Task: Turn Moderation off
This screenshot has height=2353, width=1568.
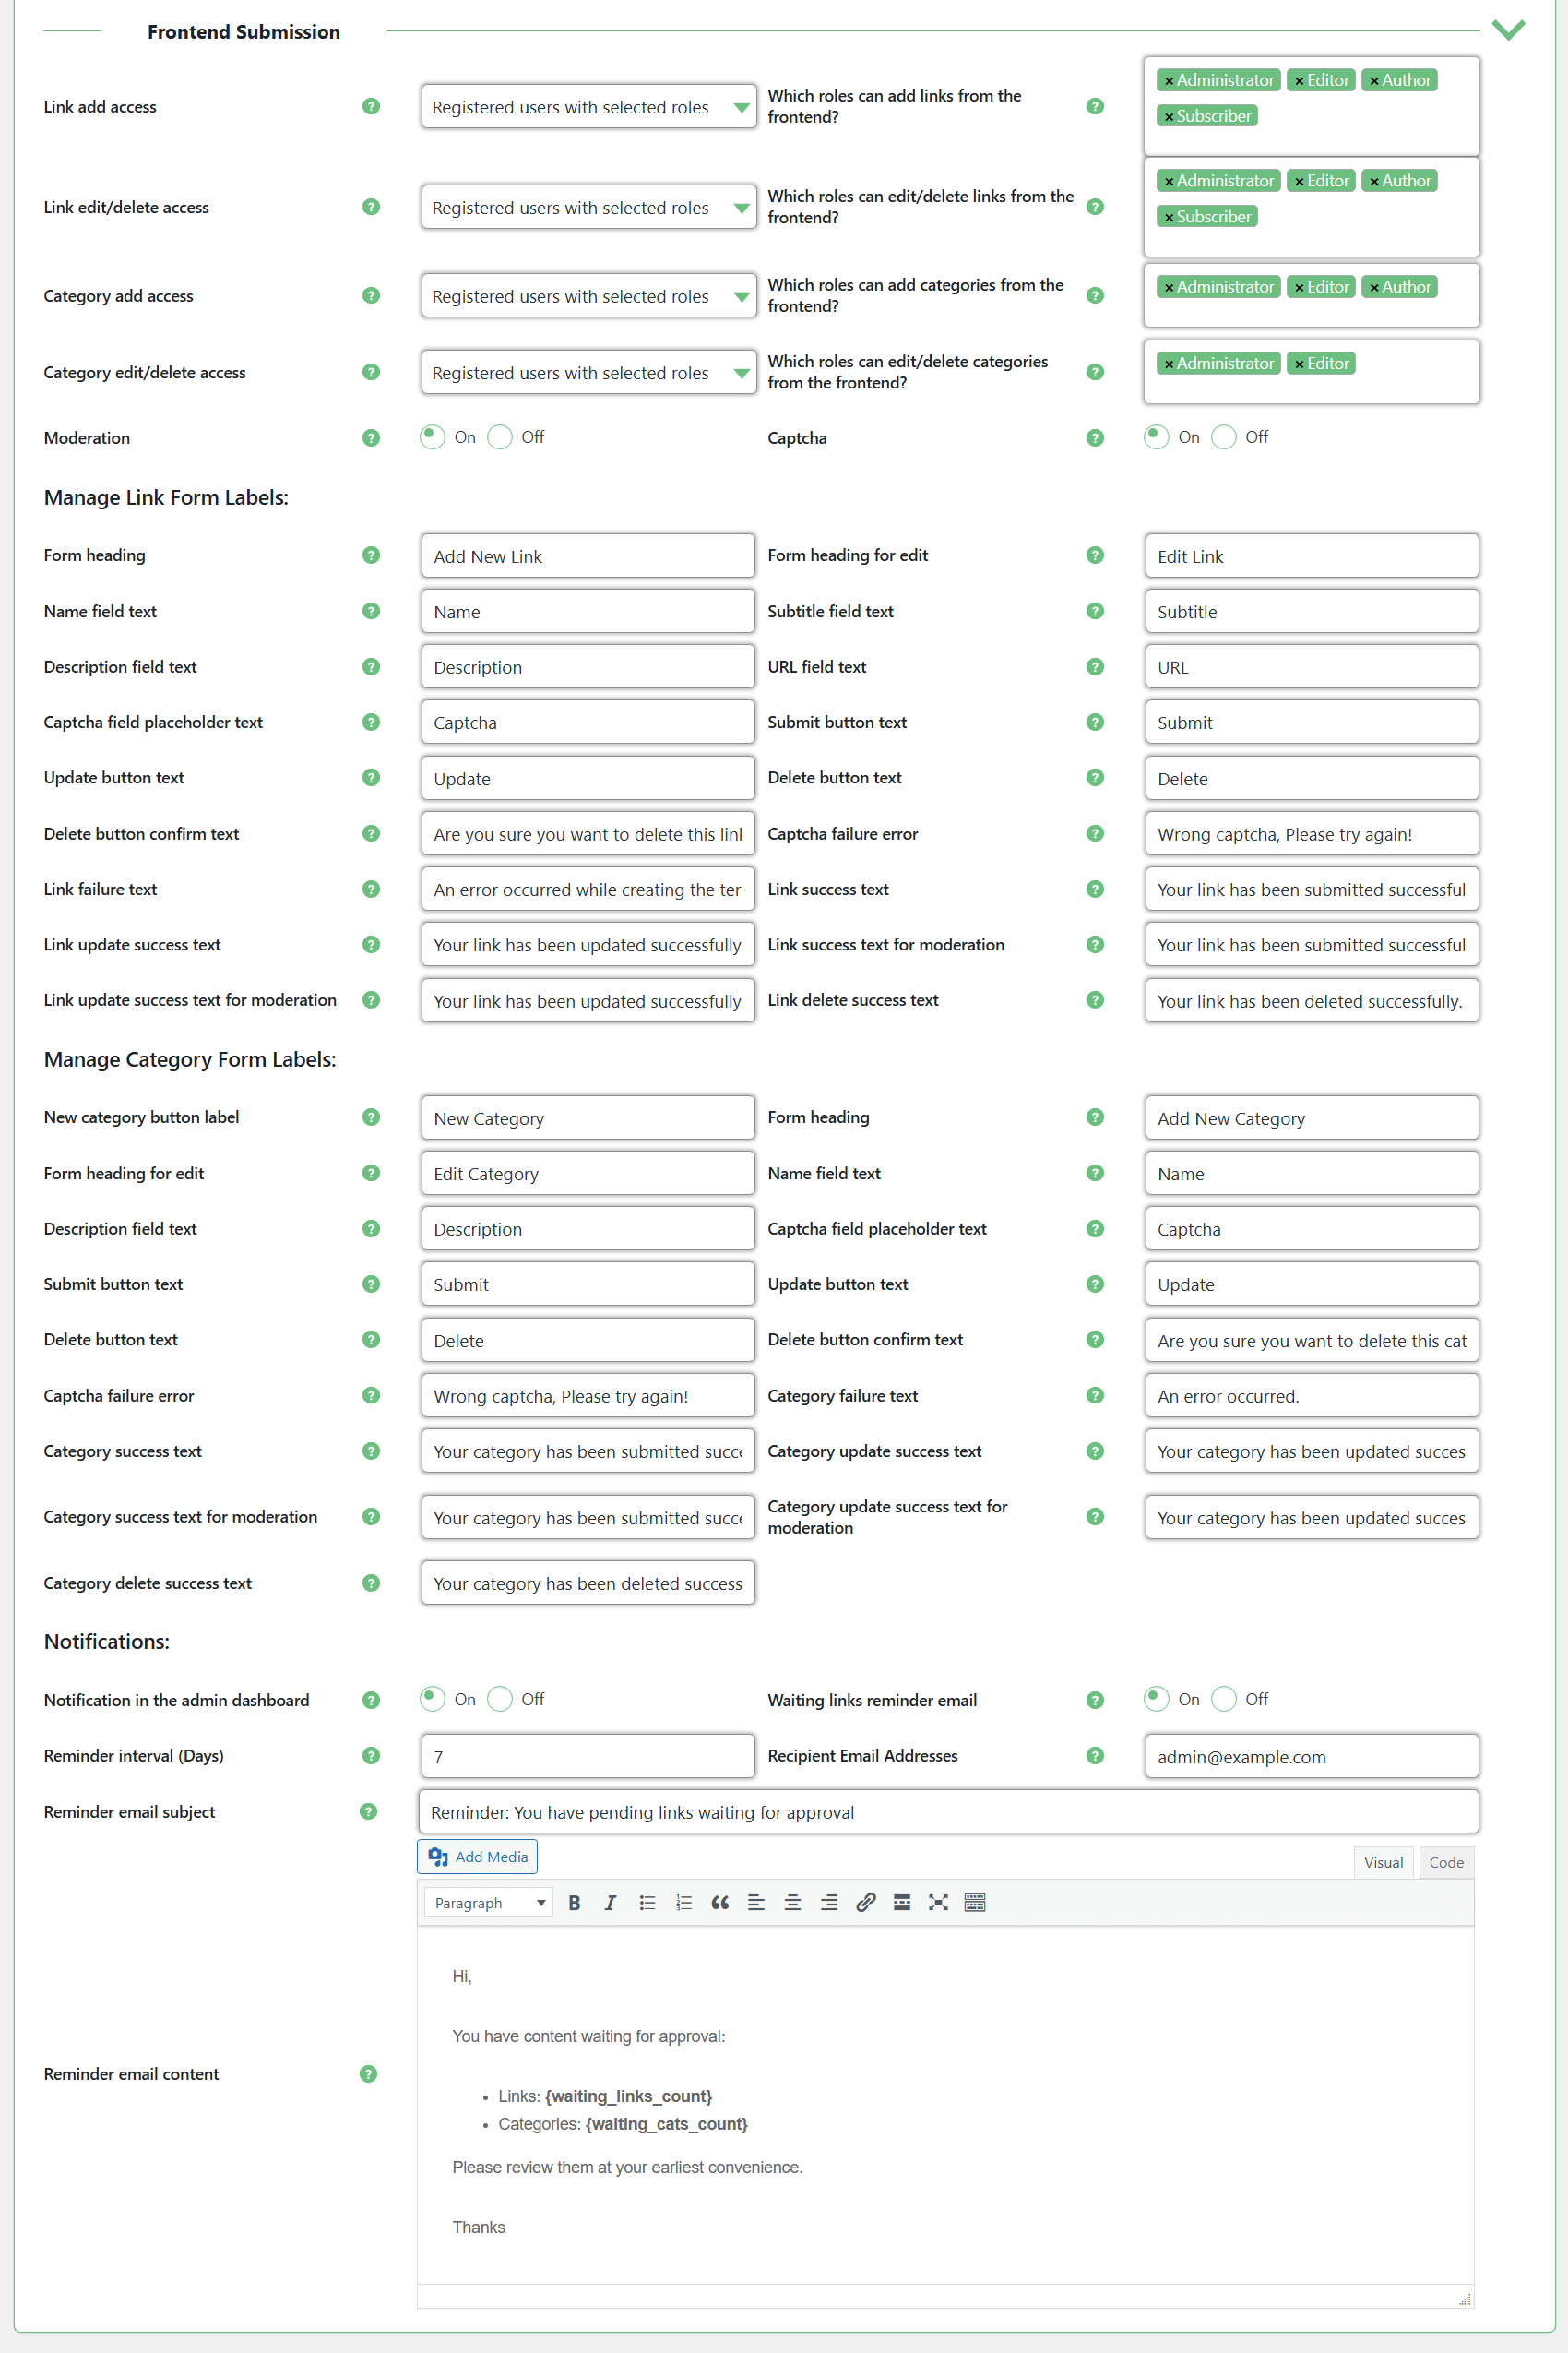Action: click(x=500, y=437)
